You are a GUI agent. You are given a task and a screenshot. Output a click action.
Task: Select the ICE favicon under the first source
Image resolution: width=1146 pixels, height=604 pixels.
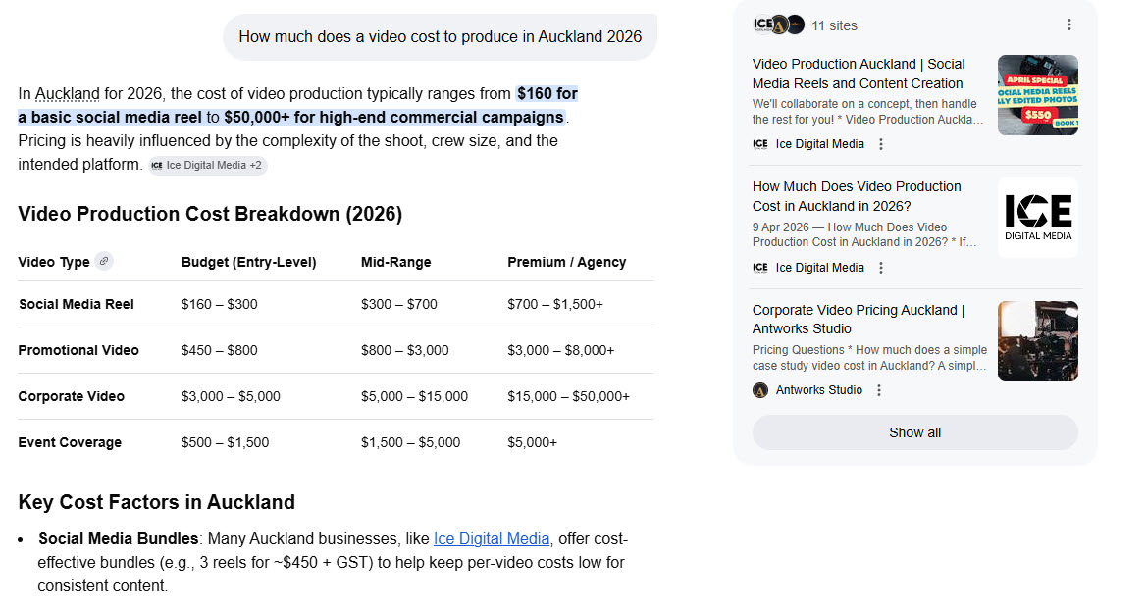(x=760, y=143)
